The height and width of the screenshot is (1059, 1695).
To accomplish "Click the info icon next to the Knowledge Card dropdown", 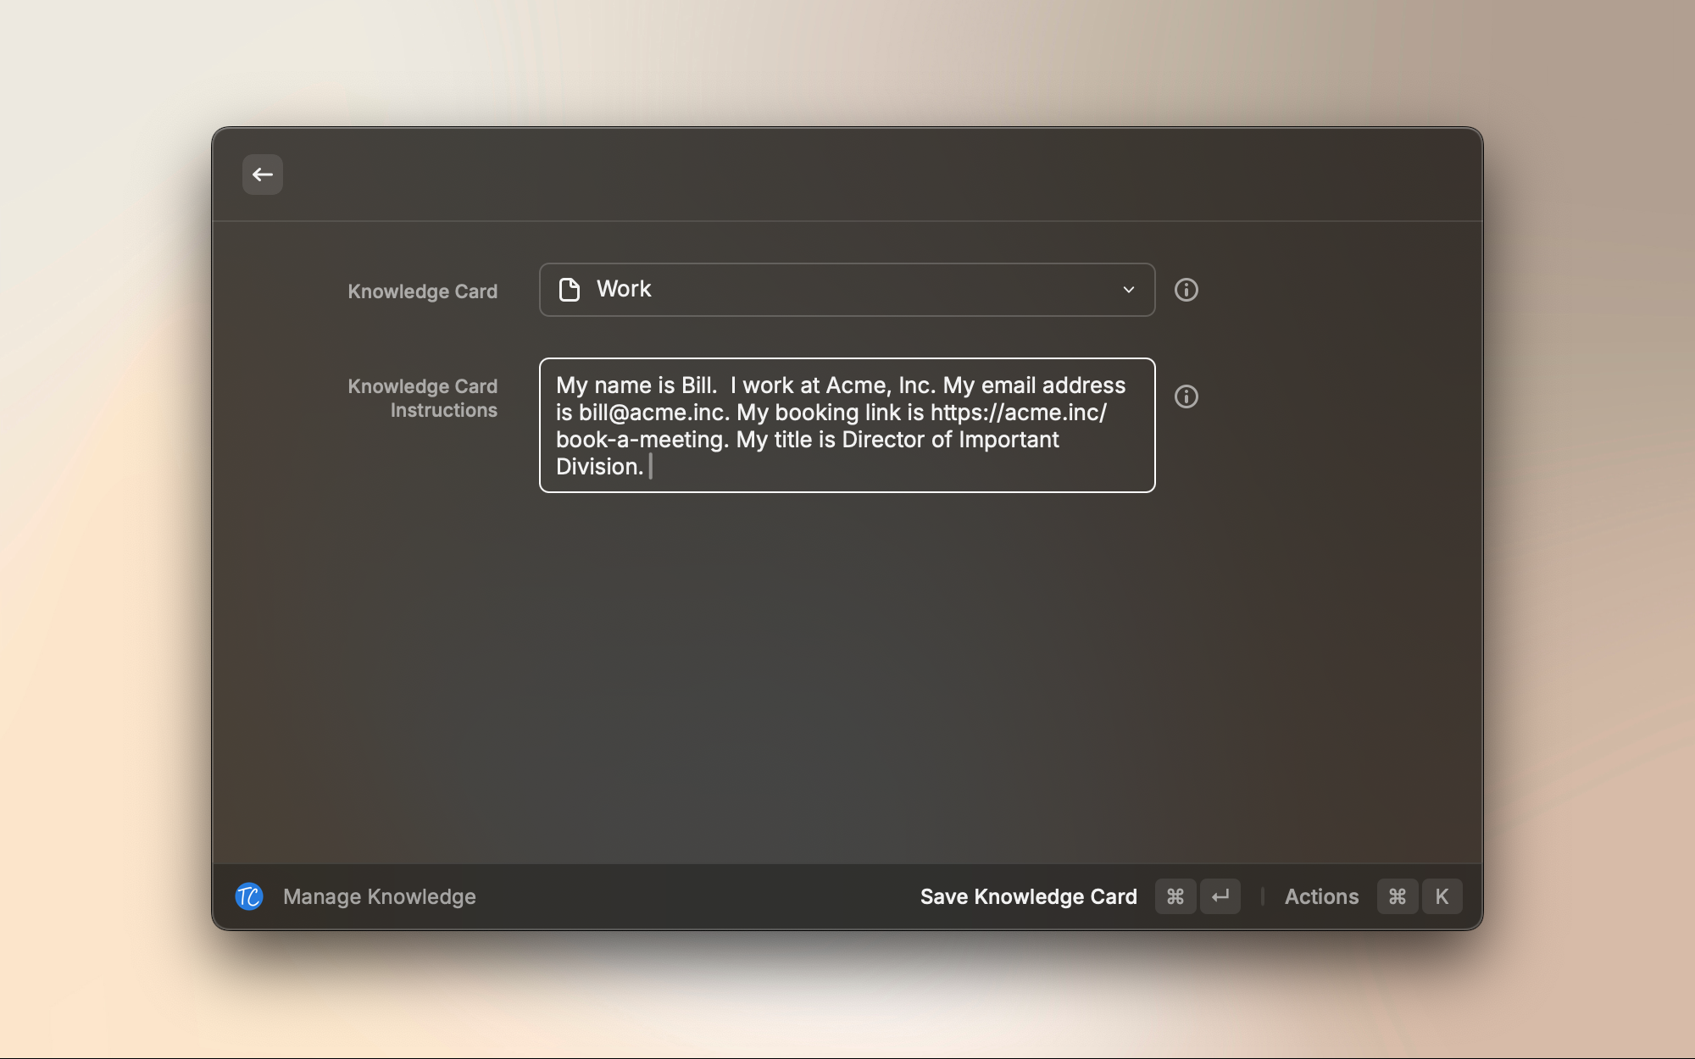I will coord(1186,290).
